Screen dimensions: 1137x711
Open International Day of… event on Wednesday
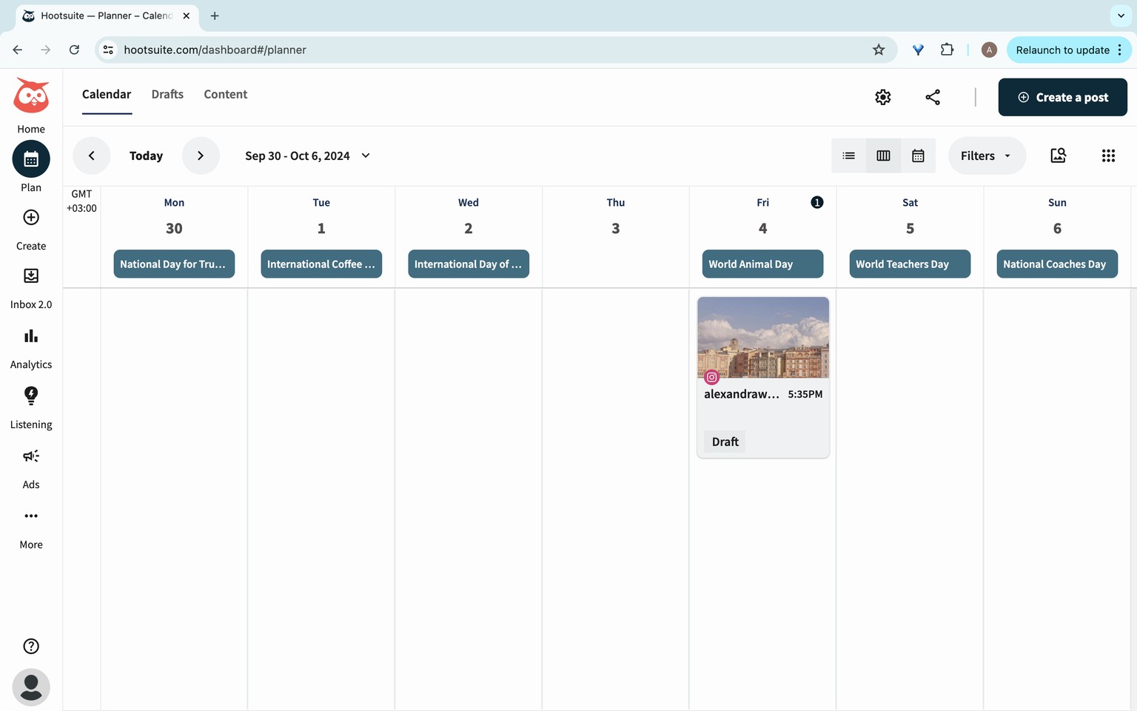(x=469, y=264)
